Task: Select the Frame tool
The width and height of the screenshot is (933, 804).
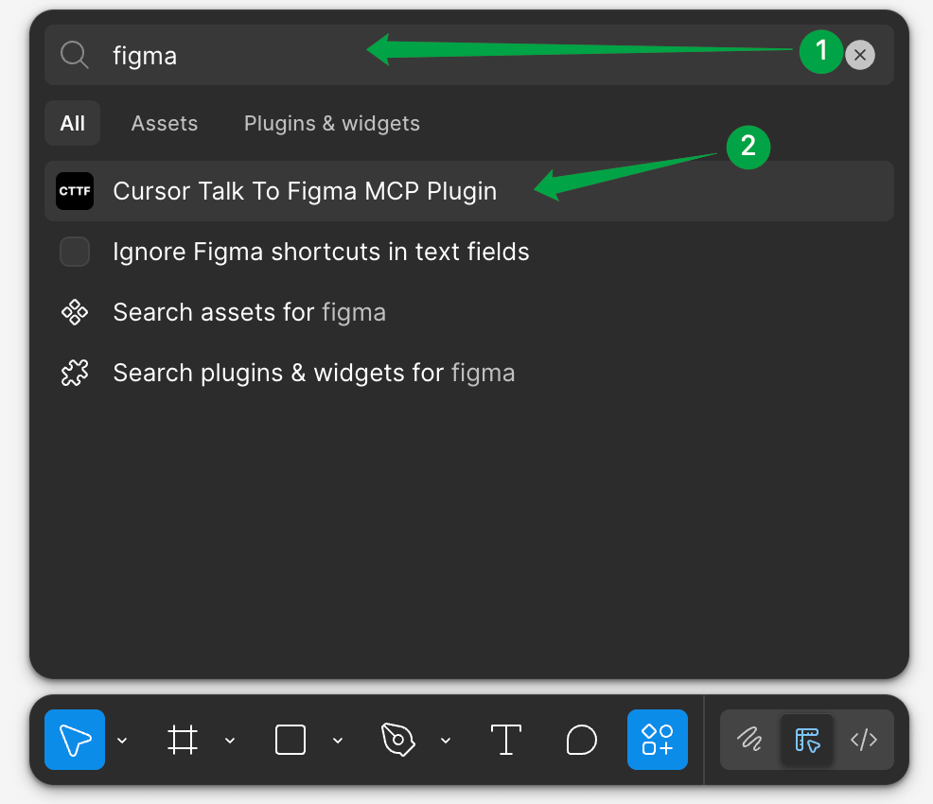Action: click(183, 740)
